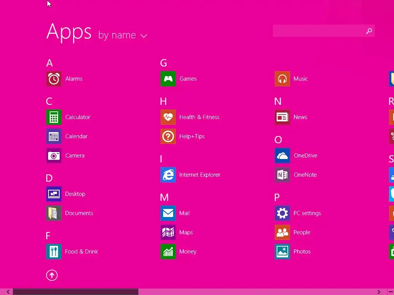The height and width of the screenshot is (295, 394).
Task: Select the letter P group header
Action: [x=277, y=197]
